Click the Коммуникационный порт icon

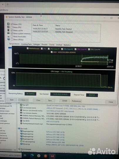point(21,123)
